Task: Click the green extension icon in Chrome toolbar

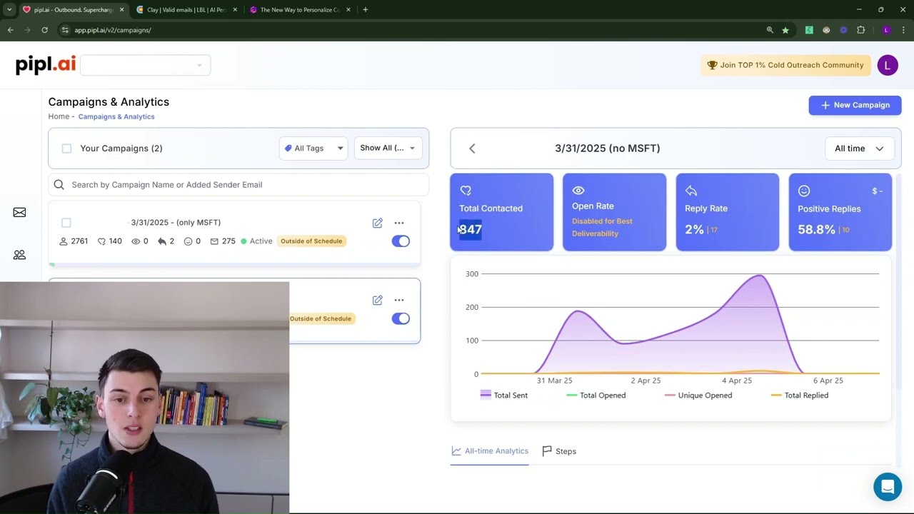Action: 809,30
